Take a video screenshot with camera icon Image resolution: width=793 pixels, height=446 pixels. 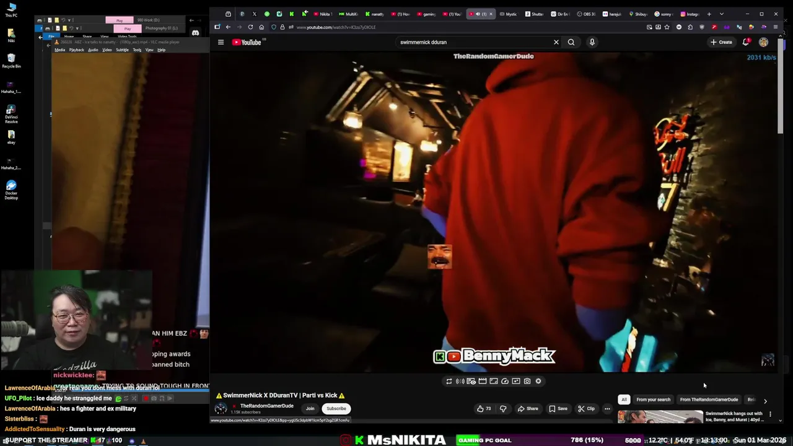point(527,381)
